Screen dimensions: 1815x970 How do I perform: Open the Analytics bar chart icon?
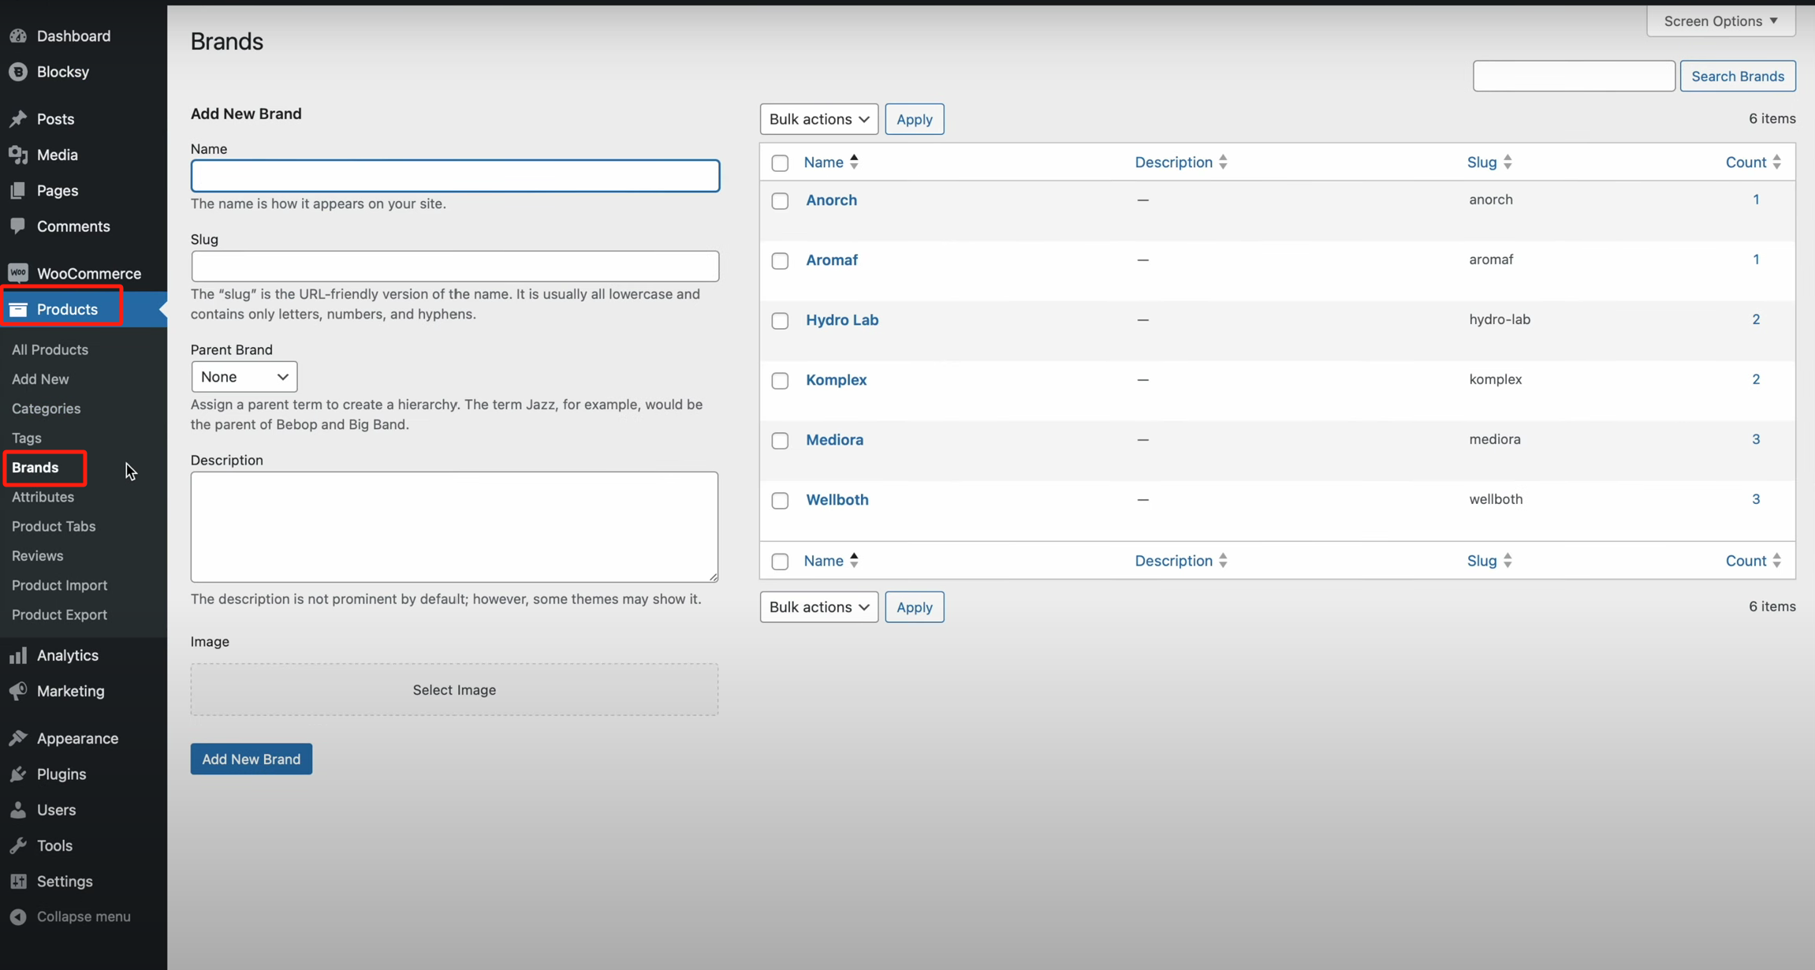(18, 655)
